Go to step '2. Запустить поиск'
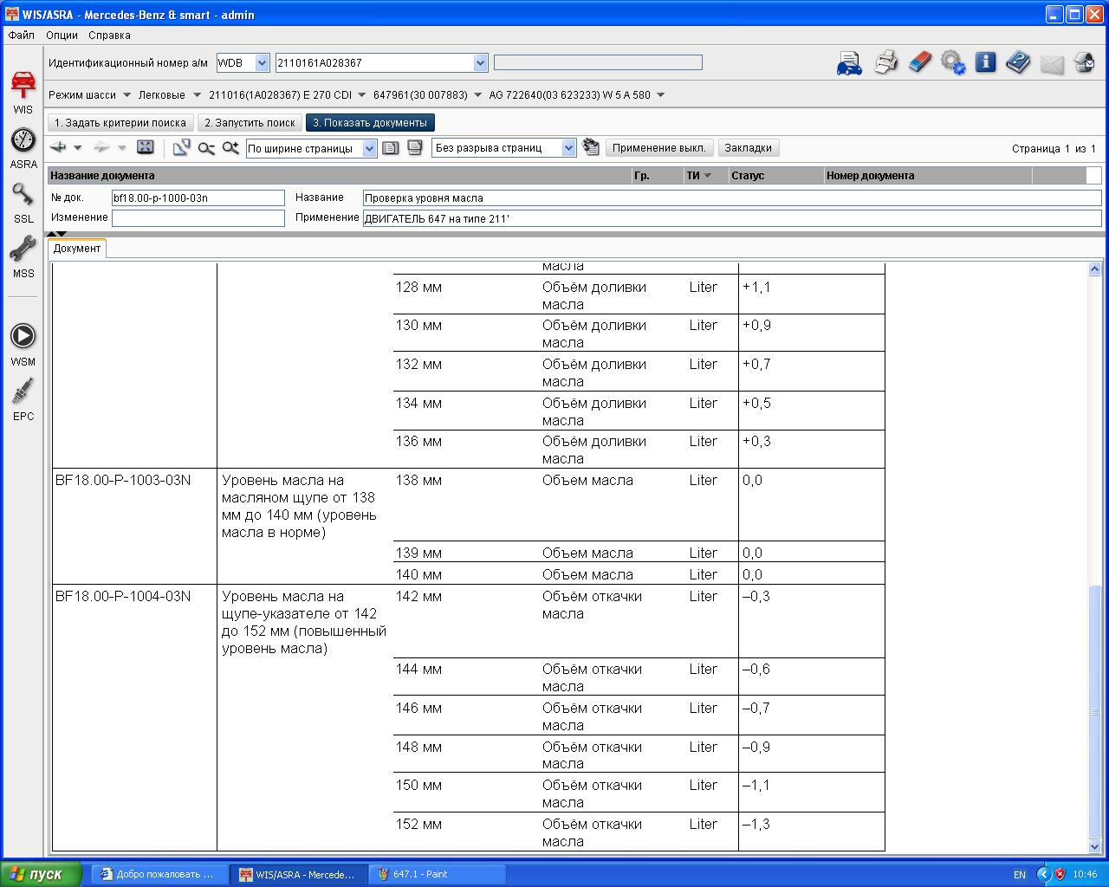The image size is (1109, 887). click(x=250, y=123)
